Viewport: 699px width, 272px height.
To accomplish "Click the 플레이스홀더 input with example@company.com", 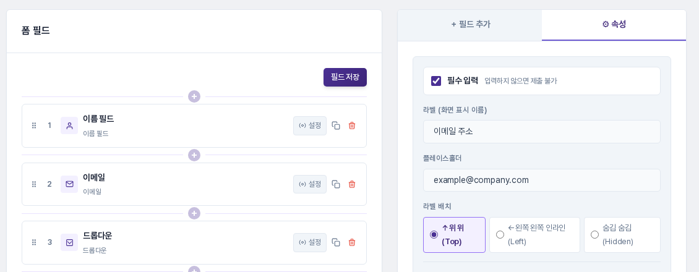I will pyautogui.click(x=542, y=181).
